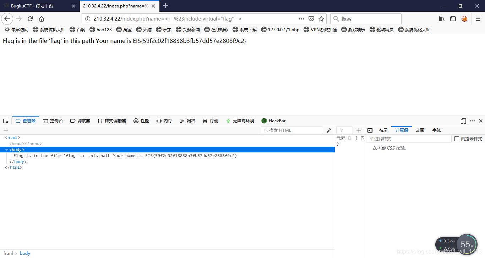
Task: Select the head element in markup tree
Action: click(x=26, y=144)
